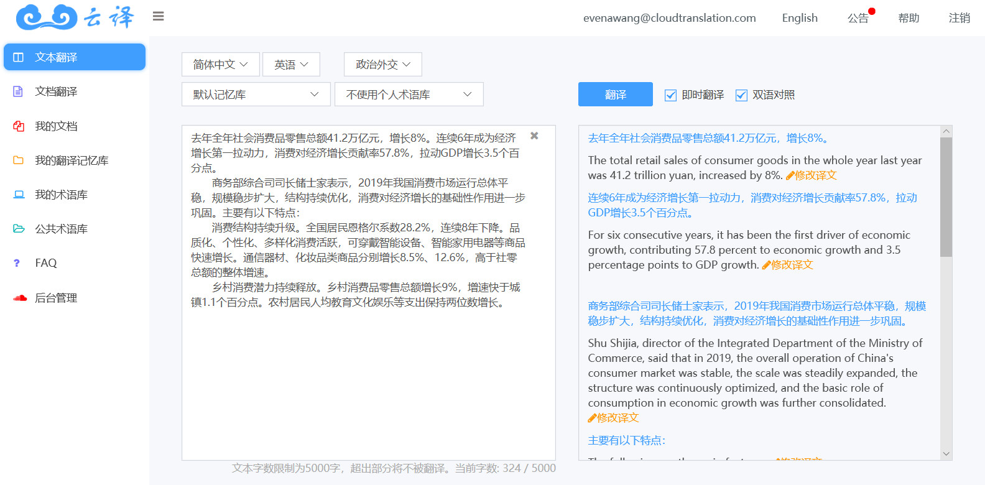
Task: Click the 我的翻译记忆库 folder icon
Action: 19,160
